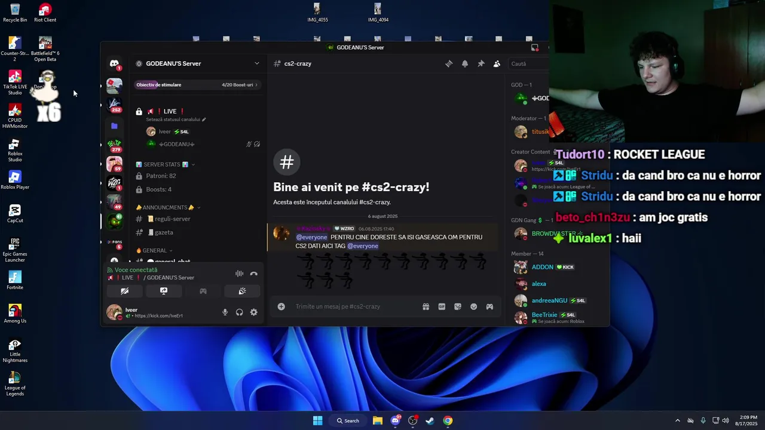Open server icon with 49 badge

coord(114,202)
